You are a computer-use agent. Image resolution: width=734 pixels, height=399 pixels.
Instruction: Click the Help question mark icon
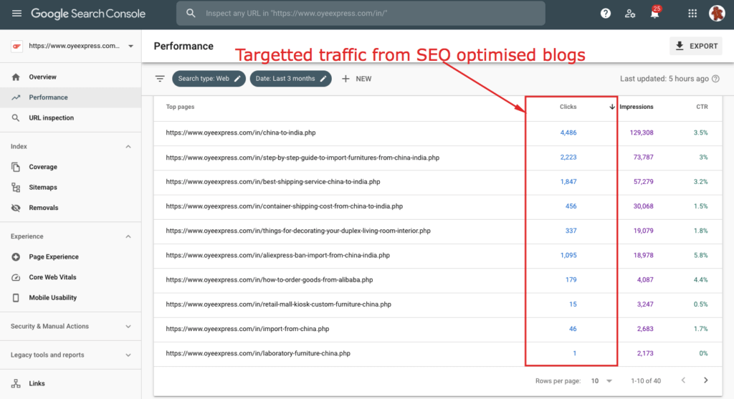(x=606, y=14)
